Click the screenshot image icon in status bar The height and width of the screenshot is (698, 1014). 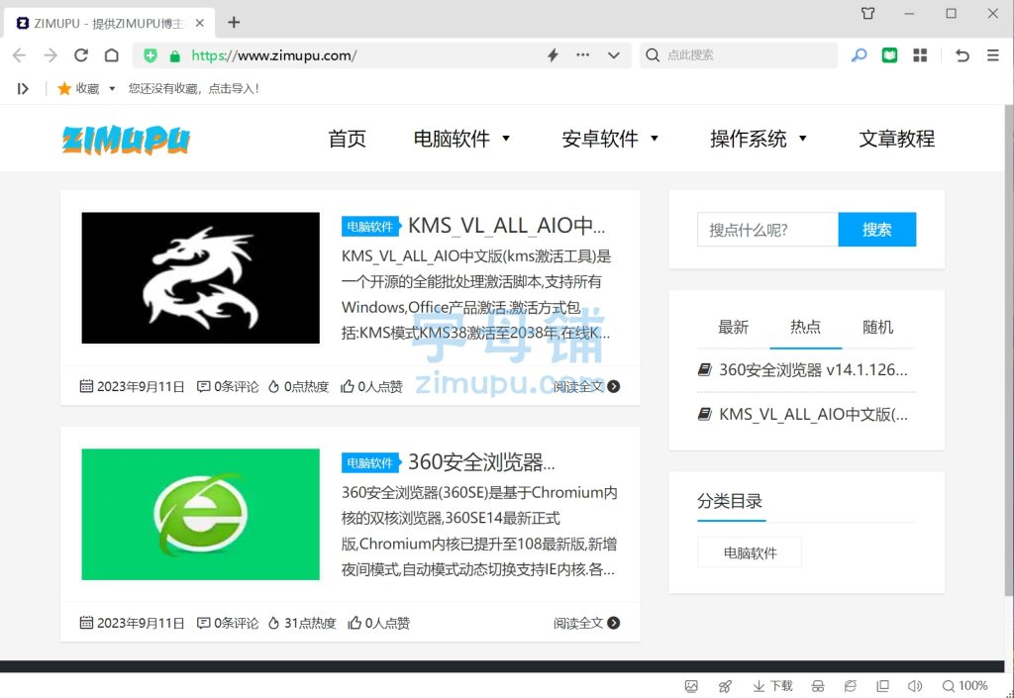(691, 686)
